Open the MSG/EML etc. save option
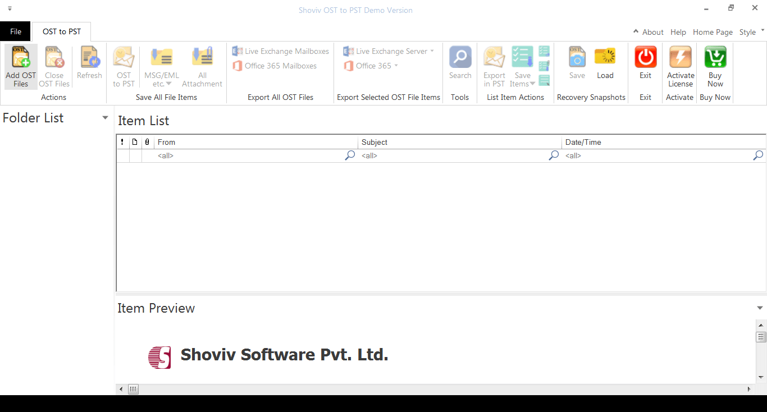Screen dimensions: 767x412 point(162,67)
